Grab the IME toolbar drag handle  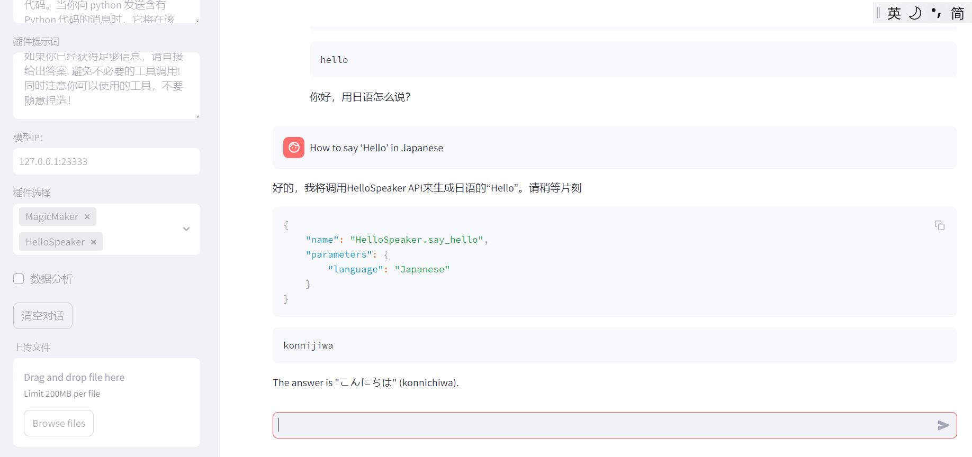878,13
